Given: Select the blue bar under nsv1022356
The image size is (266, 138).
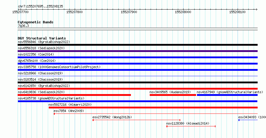Looking at the screenshot, I should (137, 57).
